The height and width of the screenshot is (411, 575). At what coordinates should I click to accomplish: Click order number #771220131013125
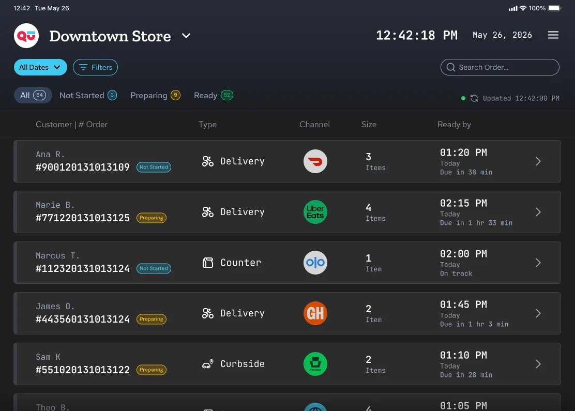pyautogui.click(x=83, y=218)
